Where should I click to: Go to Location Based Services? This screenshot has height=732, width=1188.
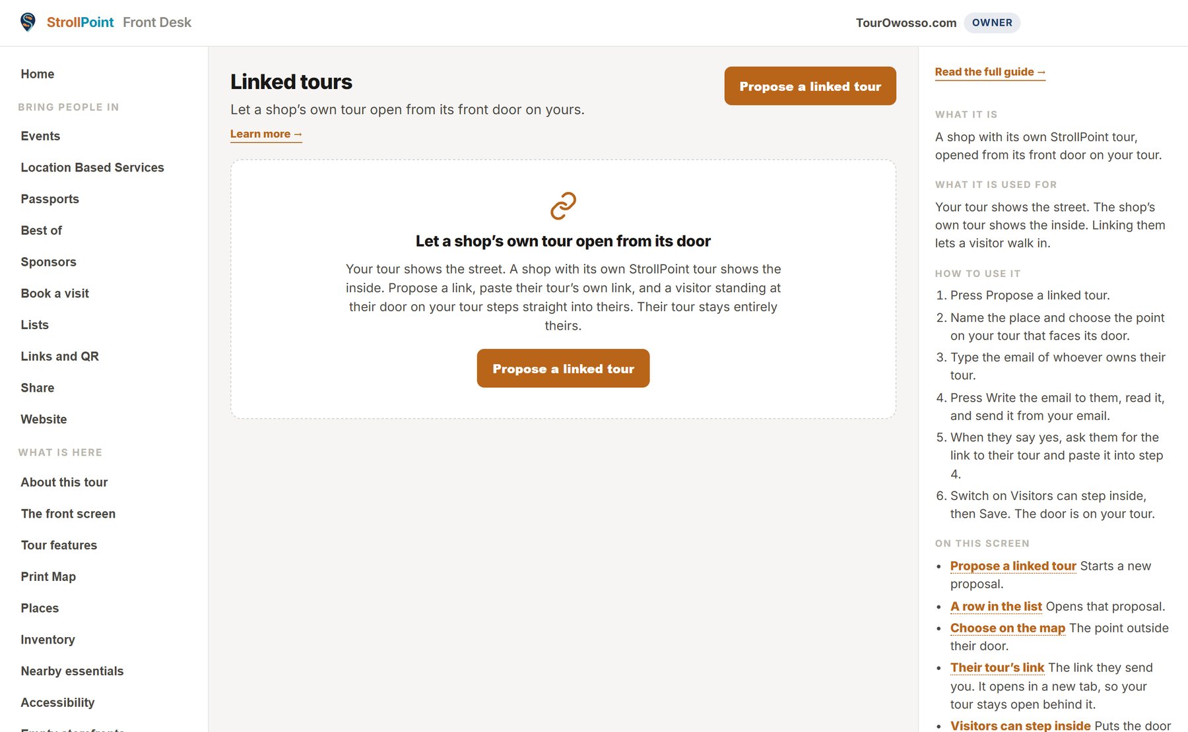(92, 168)
